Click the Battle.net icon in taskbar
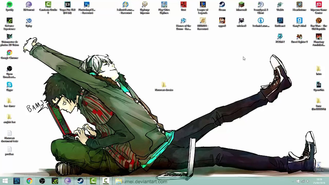Screen dimensions: 329x185 click(x=17, y=181)
